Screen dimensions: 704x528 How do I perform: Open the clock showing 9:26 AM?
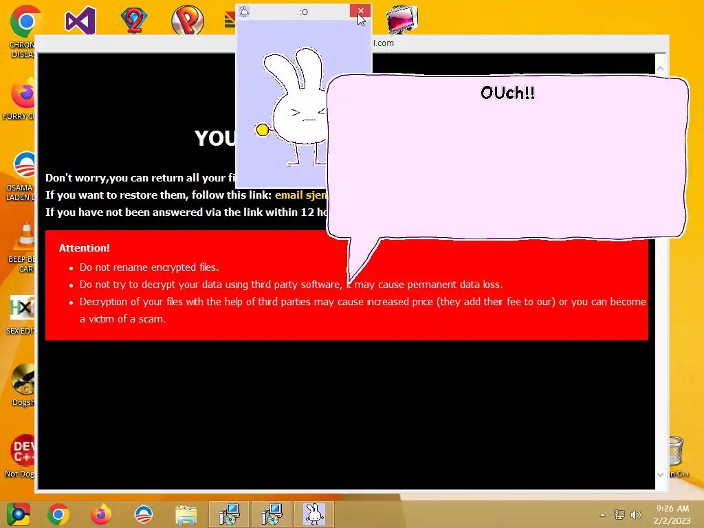tap(672, 514)
